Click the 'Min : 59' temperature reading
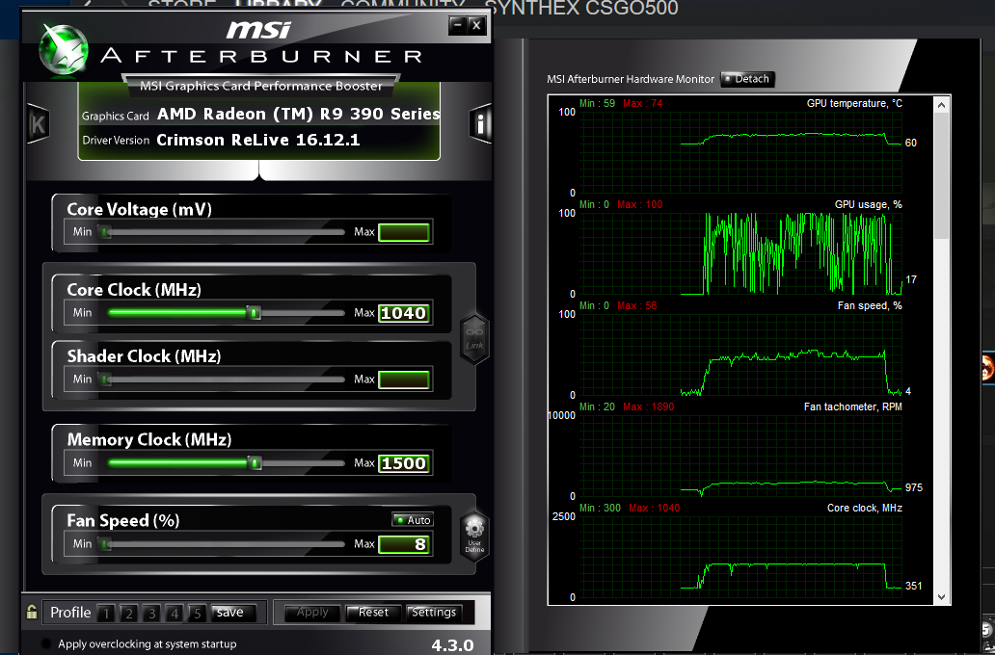Screen dimensions: 995x655 point(597,103)
